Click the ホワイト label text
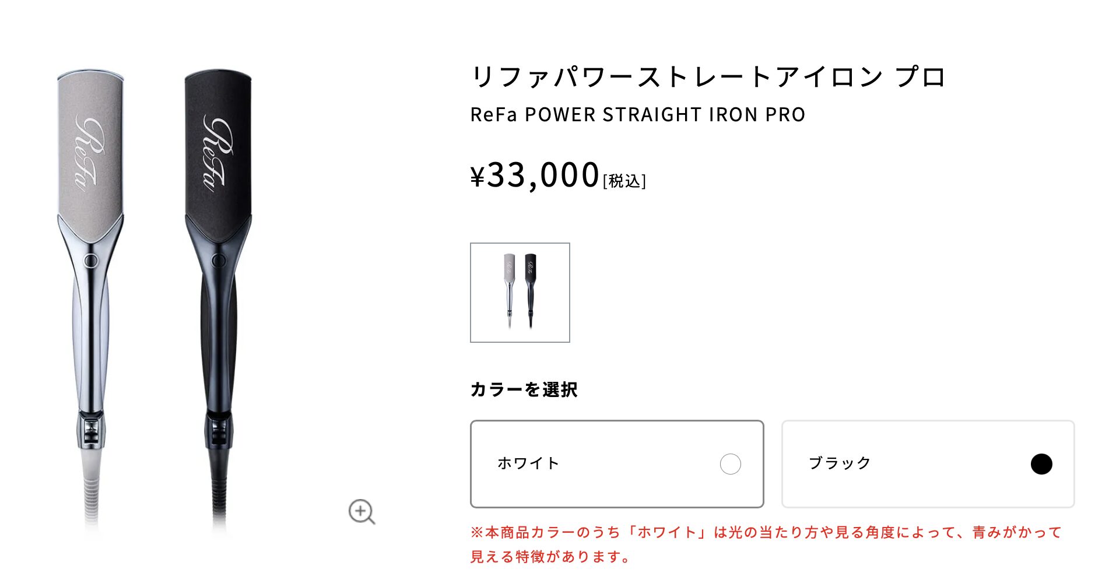The width and height of the screenshot is (1109, 583). [x=528, y=463]
